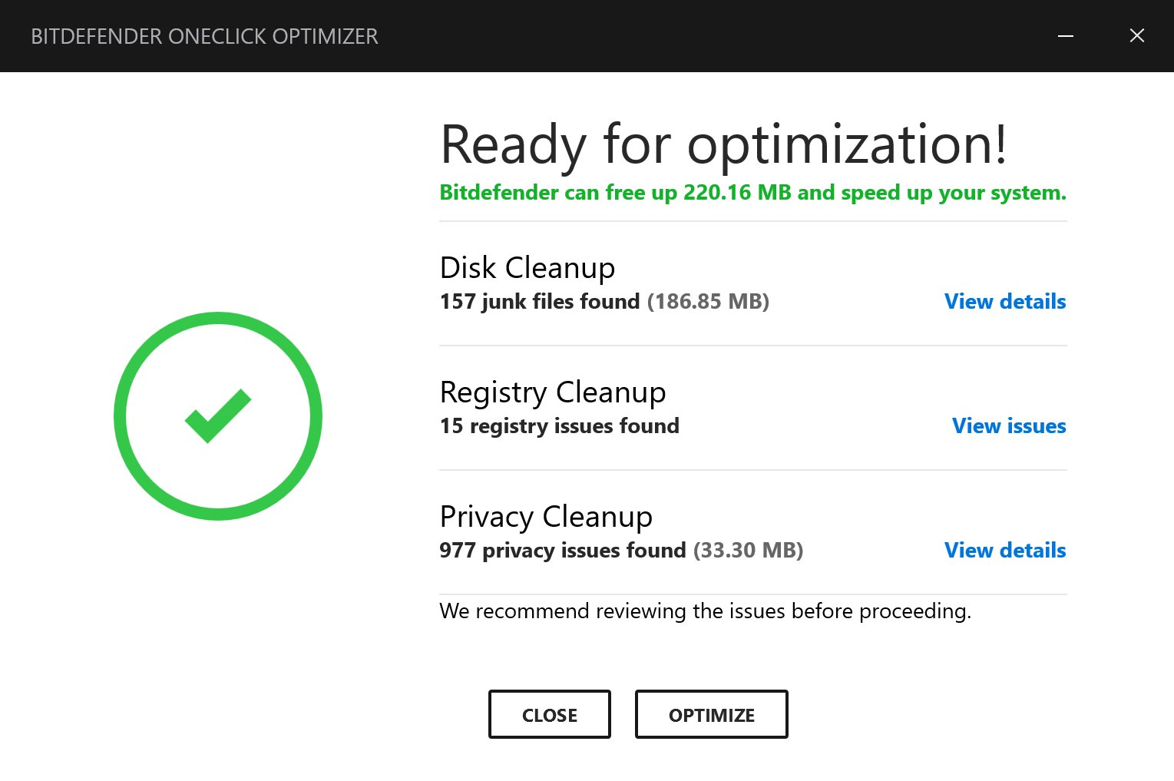This screenshot has height=781, width=1174.
Task: Click '15 registry issues found' text
Action: [560, 425]
